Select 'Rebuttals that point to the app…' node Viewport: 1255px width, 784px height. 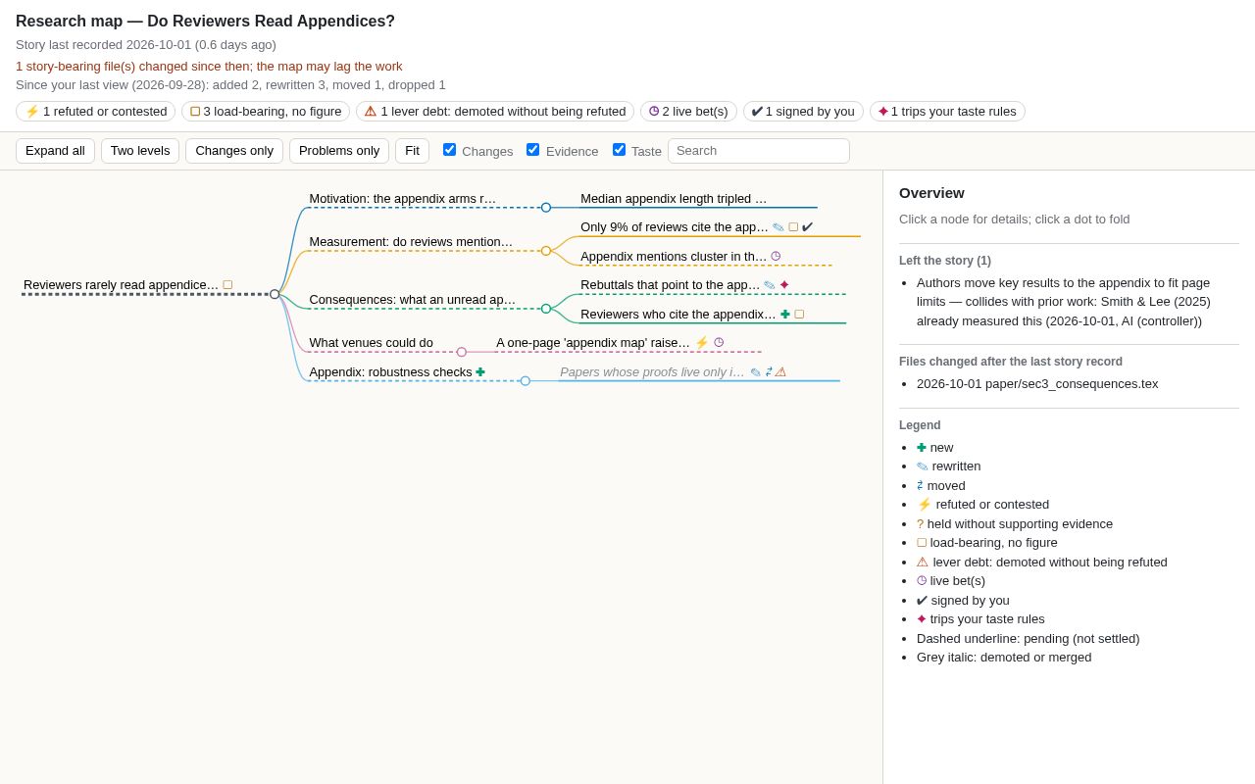point(670,285)
